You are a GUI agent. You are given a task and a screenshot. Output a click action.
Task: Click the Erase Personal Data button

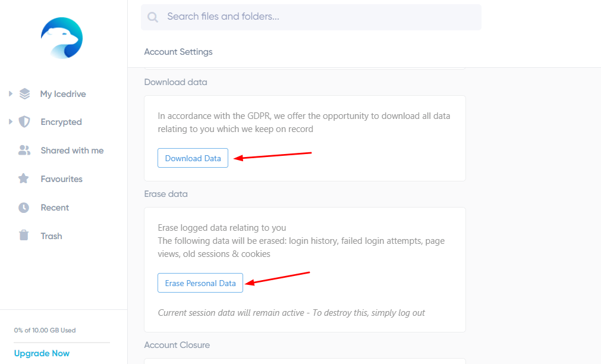(x=200, y=283)
